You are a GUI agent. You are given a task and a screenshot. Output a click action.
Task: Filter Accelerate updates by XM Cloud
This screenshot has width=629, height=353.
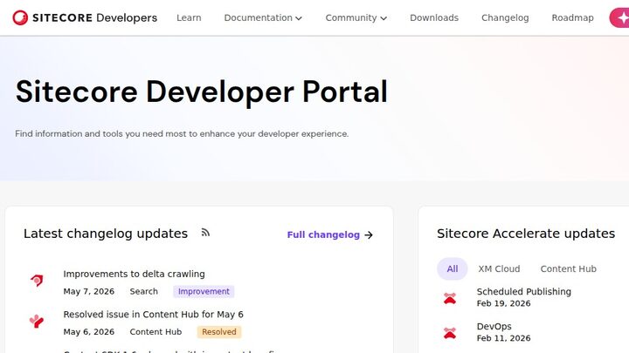click(x=499, y=269)
